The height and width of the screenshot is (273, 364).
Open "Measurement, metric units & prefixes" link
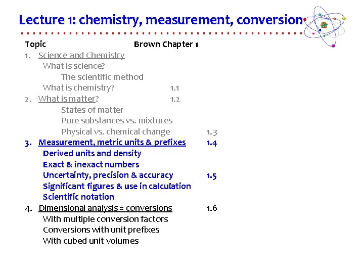click(112, 143)
